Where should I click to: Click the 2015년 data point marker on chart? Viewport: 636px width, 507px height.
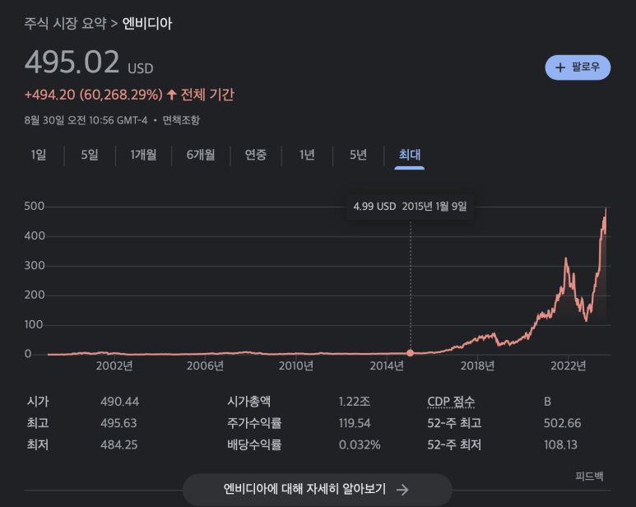[x=410, y=353]
